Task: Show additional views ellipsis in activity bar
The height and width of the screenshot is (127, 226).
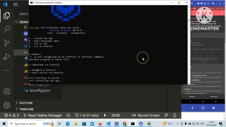Action: pyautogui.click(x=7, y=70)
